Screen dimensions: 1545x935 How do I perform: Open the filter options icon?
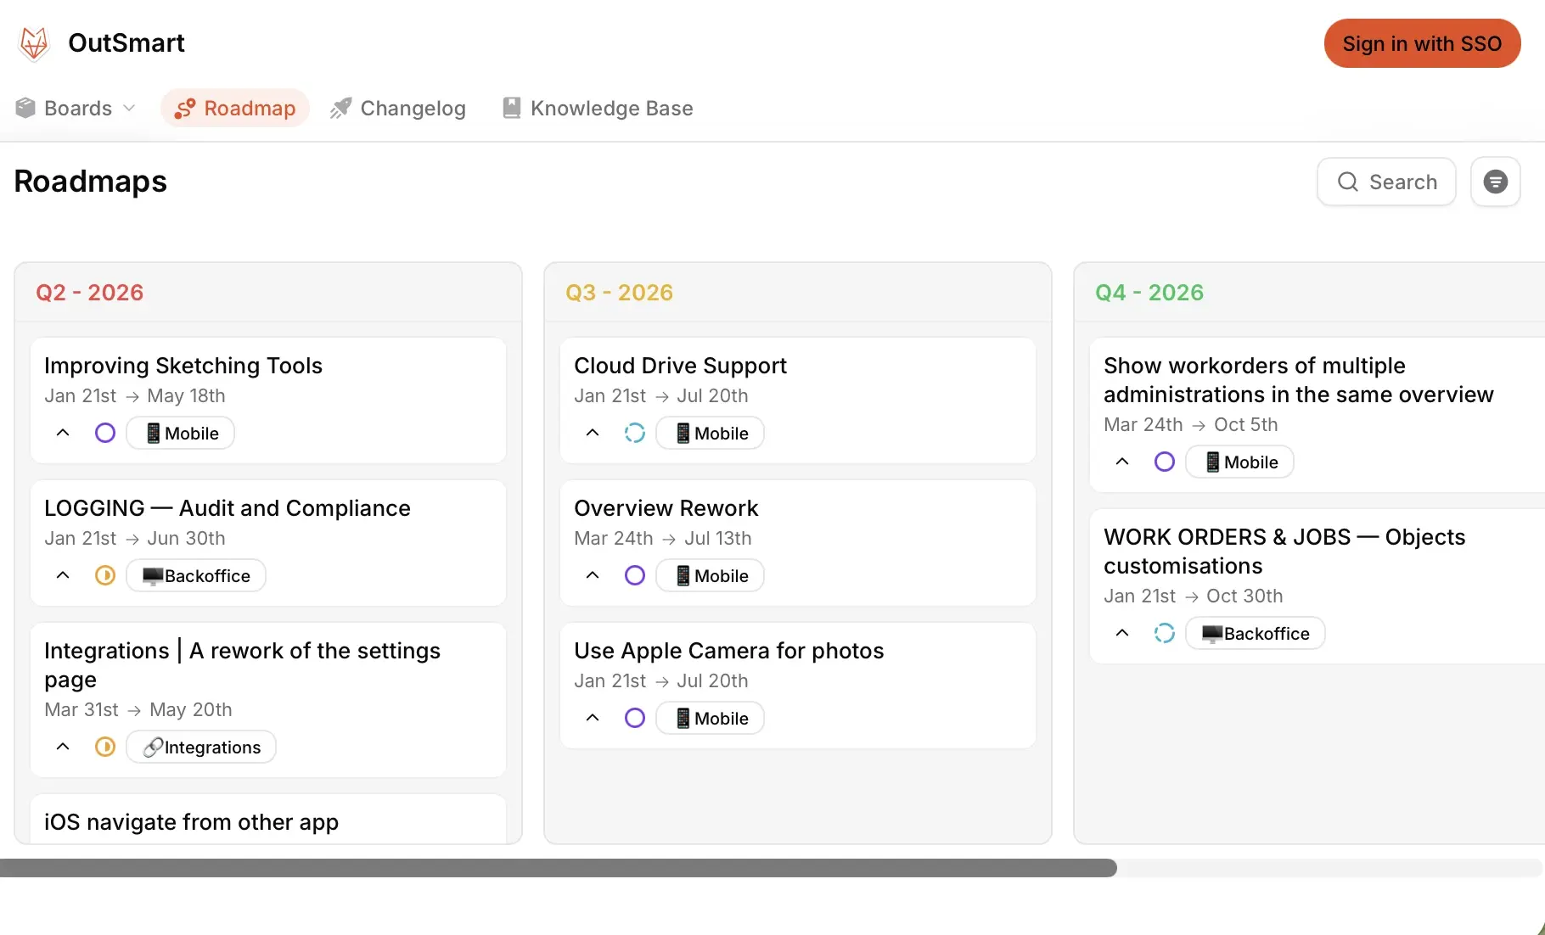point(1495,181)
